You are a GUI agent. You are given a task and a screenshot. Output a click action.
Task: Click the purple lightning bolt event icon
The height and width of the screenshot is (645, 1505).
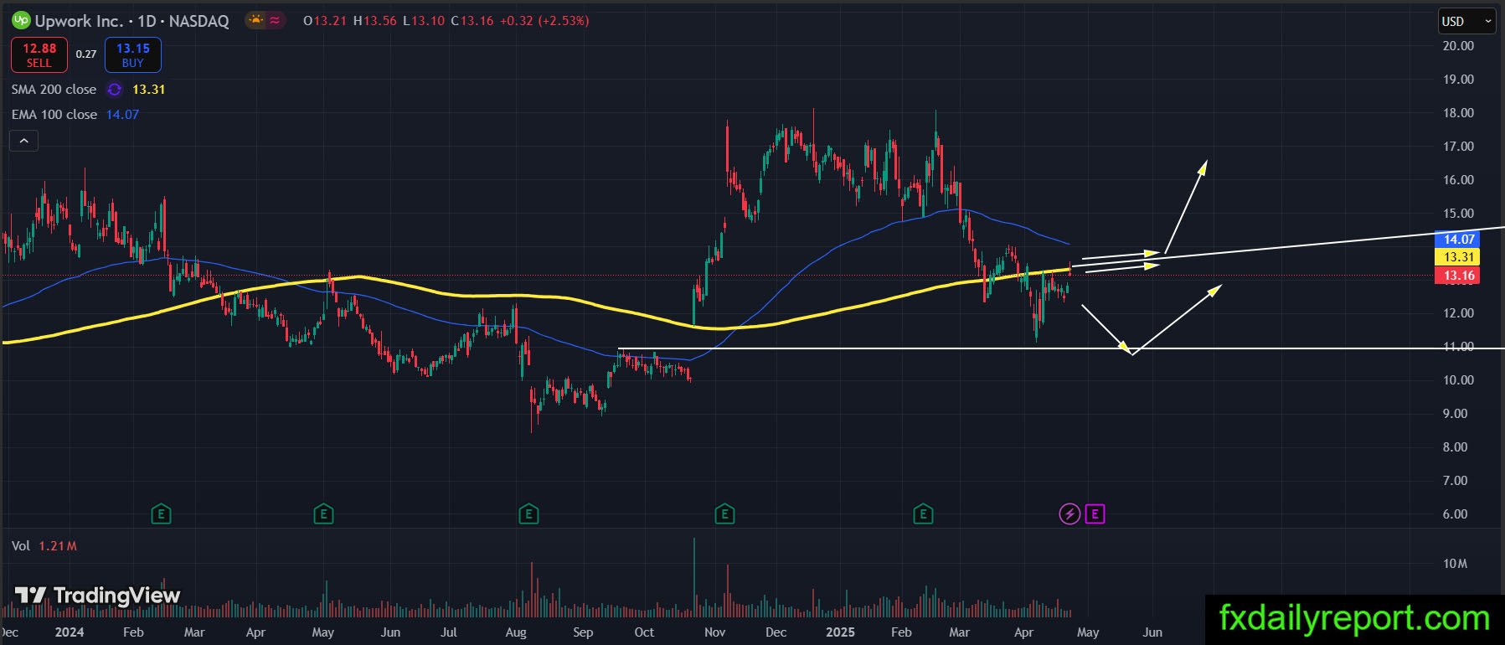1069,513
